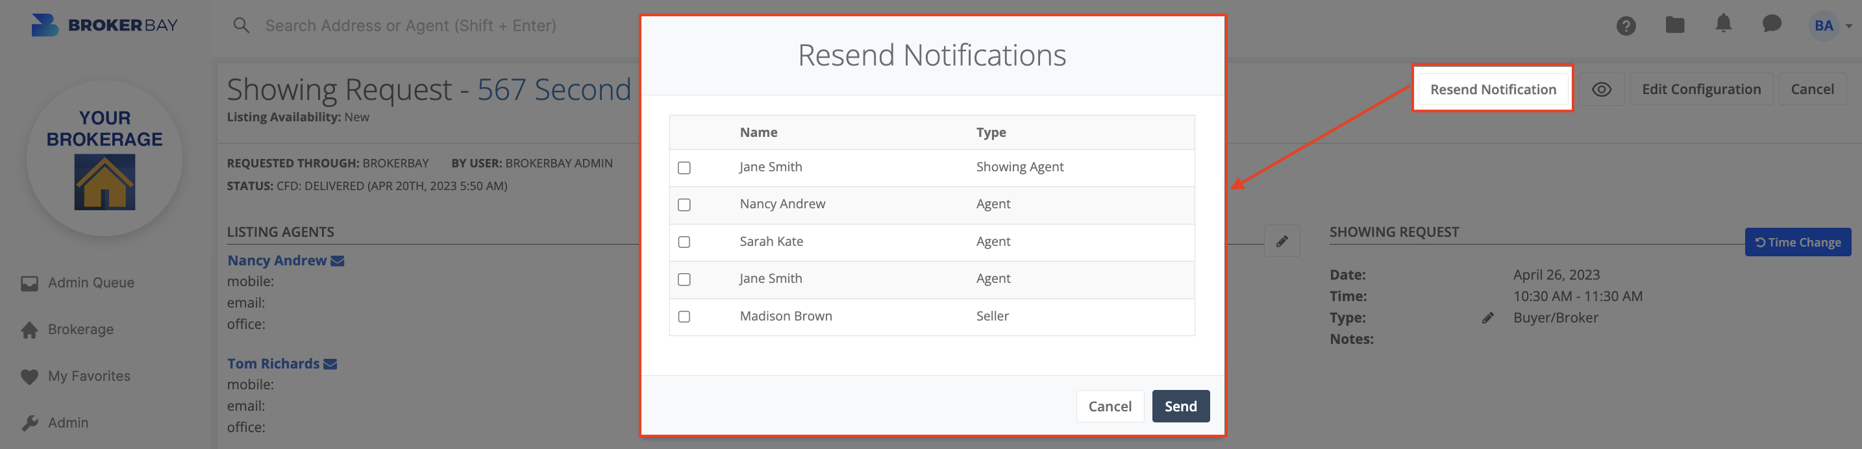Check the Madison Brown Seller checkbox

click(684, 317)
